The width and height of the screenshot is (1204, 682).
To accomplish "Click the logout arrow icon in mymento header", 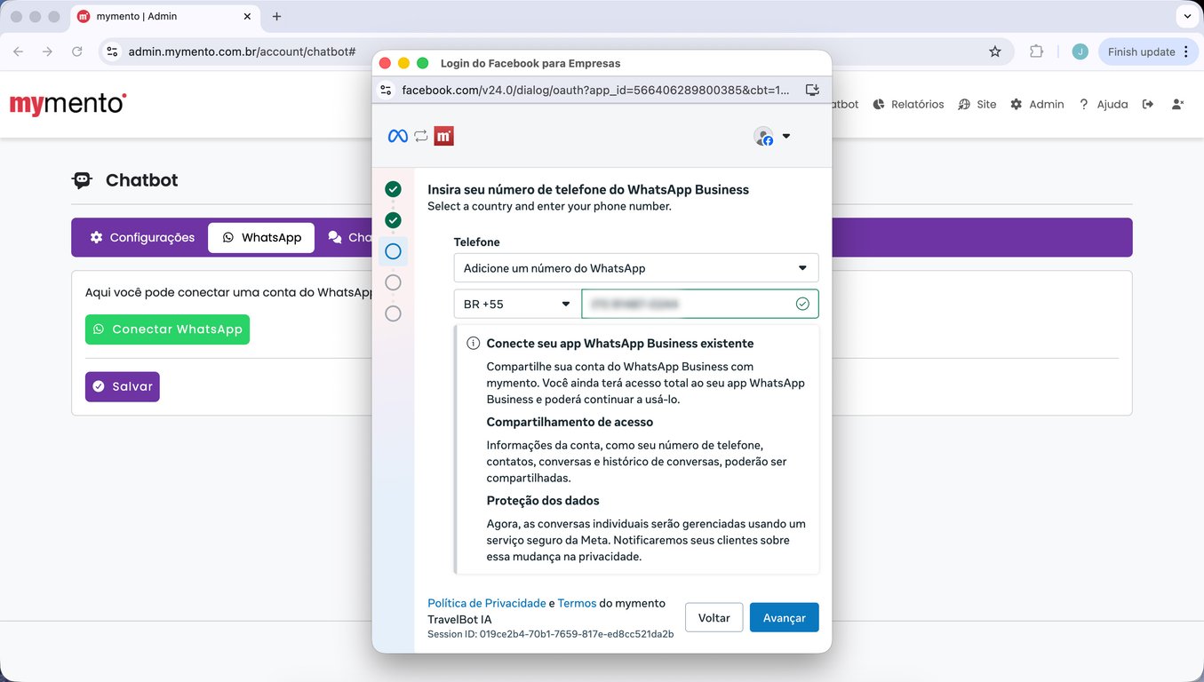I will pos(1148,104).
